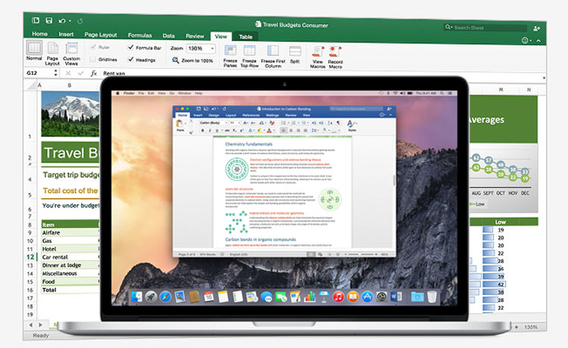This screenshot has width=568, height=348.
Task: Select the Airfare row cell
Action: click(70, 232)
